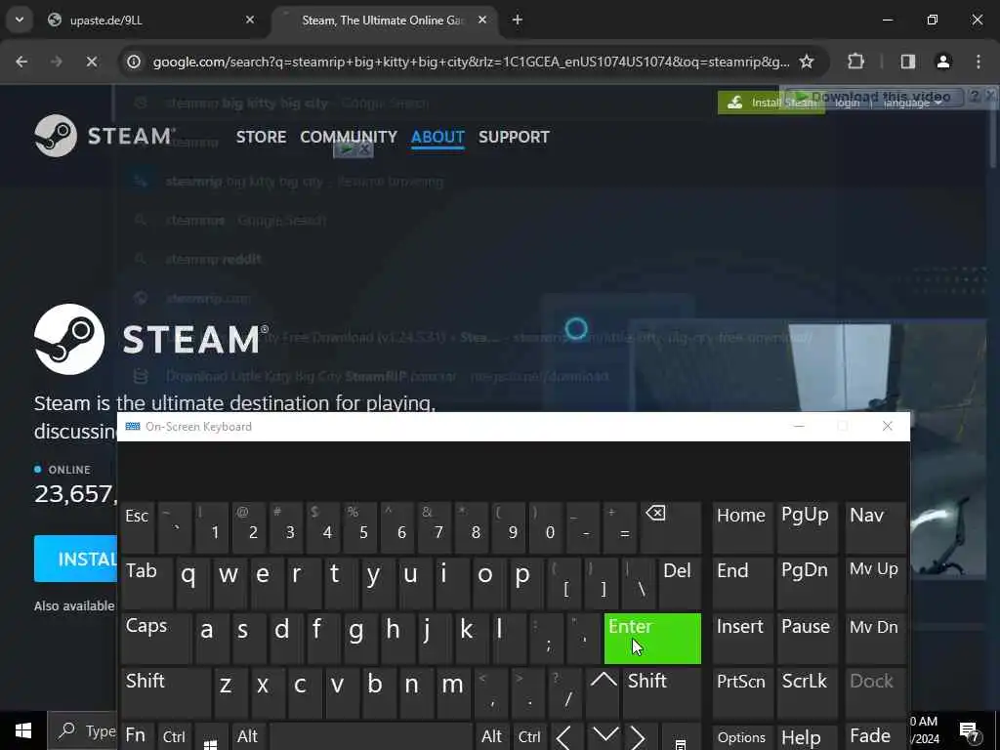Toggle the left Ctrl key on keyboard

pyautogui.click(x=174, y=736)
